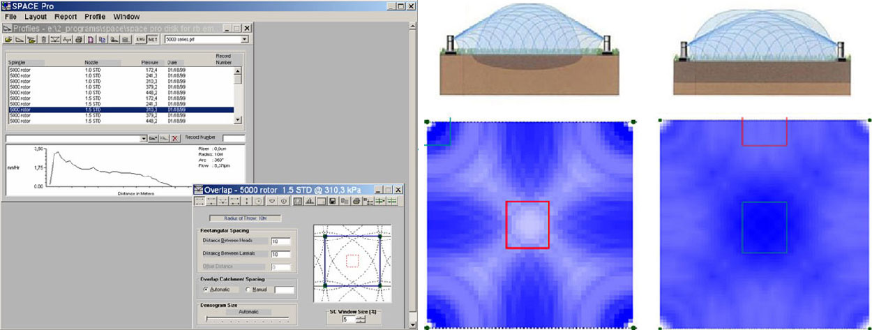Click the red X button beside Record Number
872x330 pixels.
pos(174,139)
